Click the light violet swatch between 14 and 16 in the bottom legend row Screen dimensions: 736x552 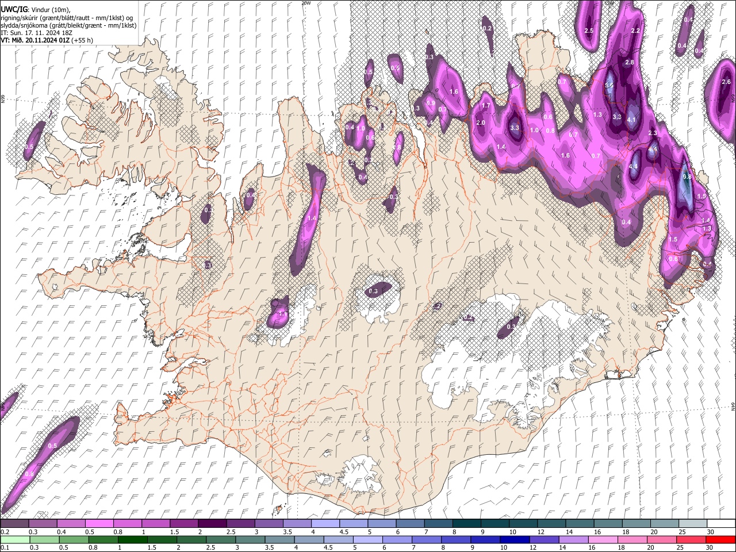click(574, 539)
